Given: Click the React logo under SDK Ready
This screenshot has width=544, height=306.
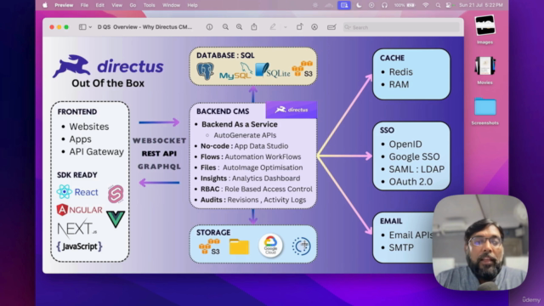Looking at the screenshot, I should [x=77, y=192].
